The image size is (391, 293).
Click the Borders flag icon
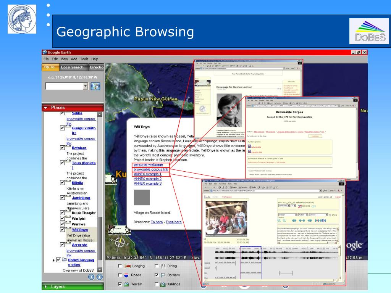pos(163,275)
